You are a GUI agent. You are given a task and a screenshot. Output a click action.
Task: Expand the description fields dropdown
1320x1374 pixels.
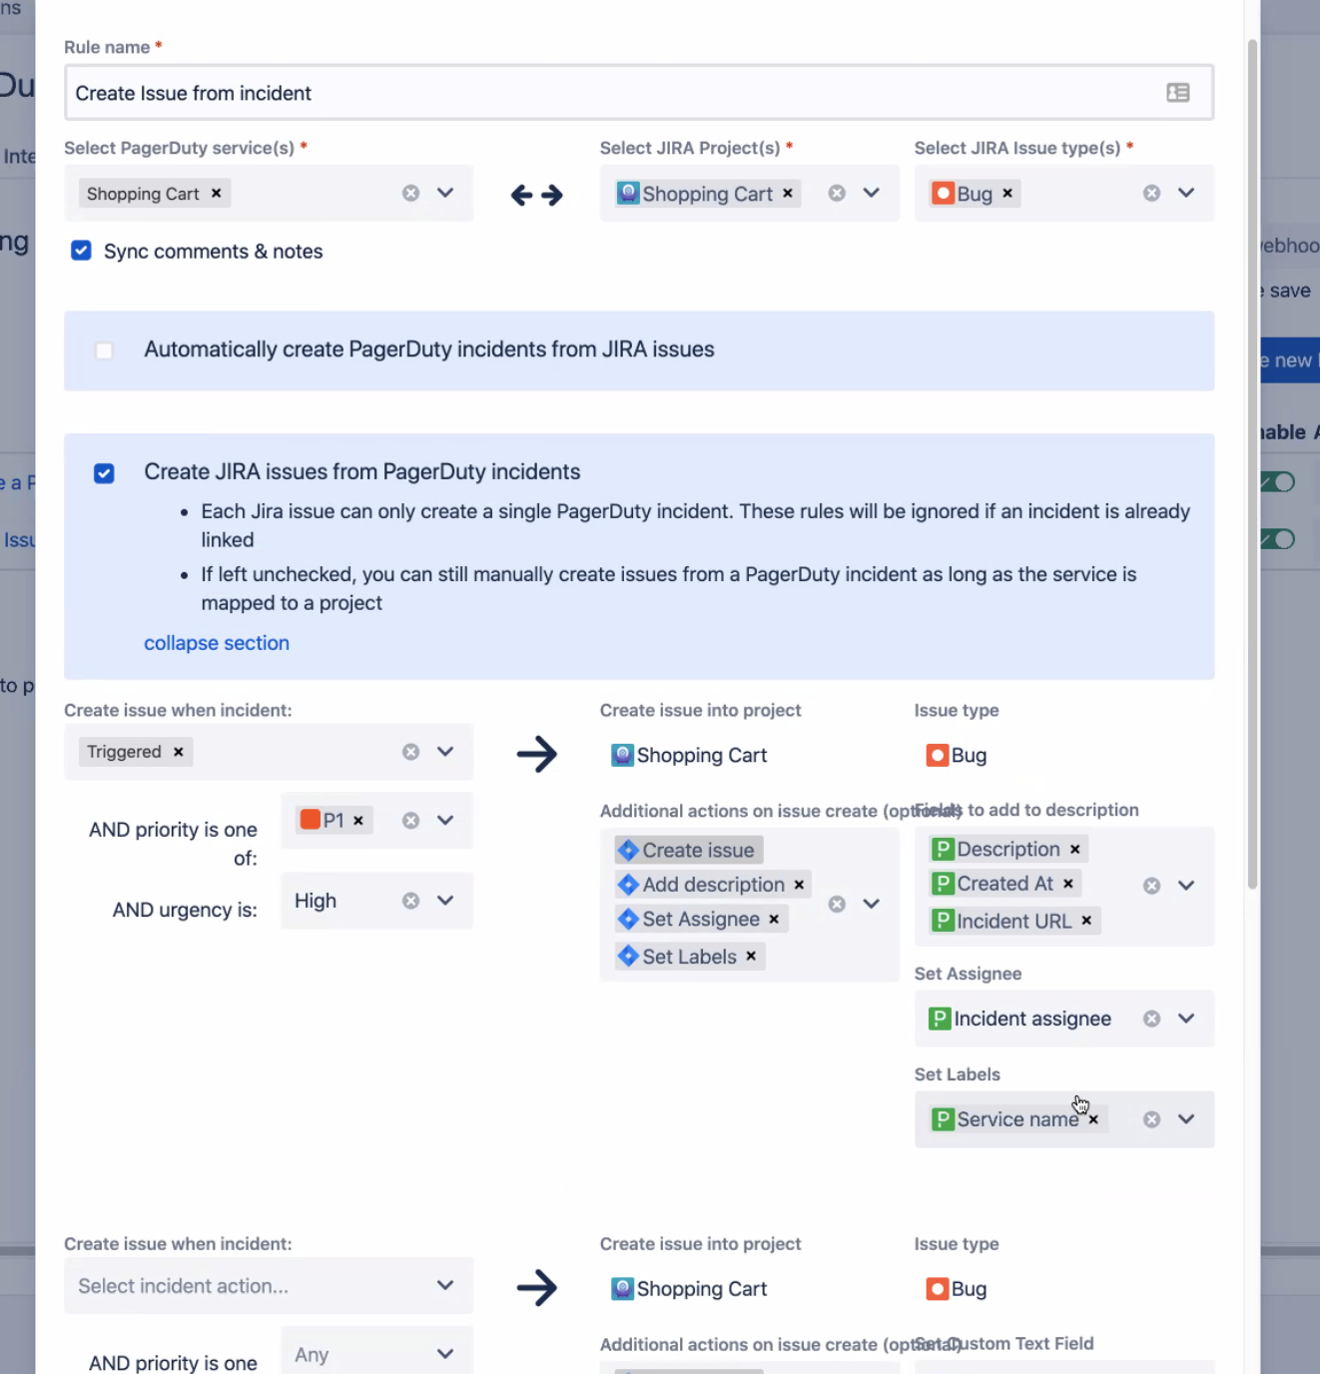1186,886
